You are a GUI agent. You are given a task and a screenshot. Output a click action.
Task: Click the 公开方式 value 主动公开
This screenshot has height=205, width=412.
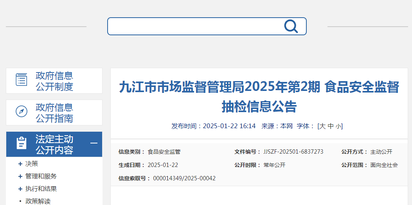(x=381, y=152)
